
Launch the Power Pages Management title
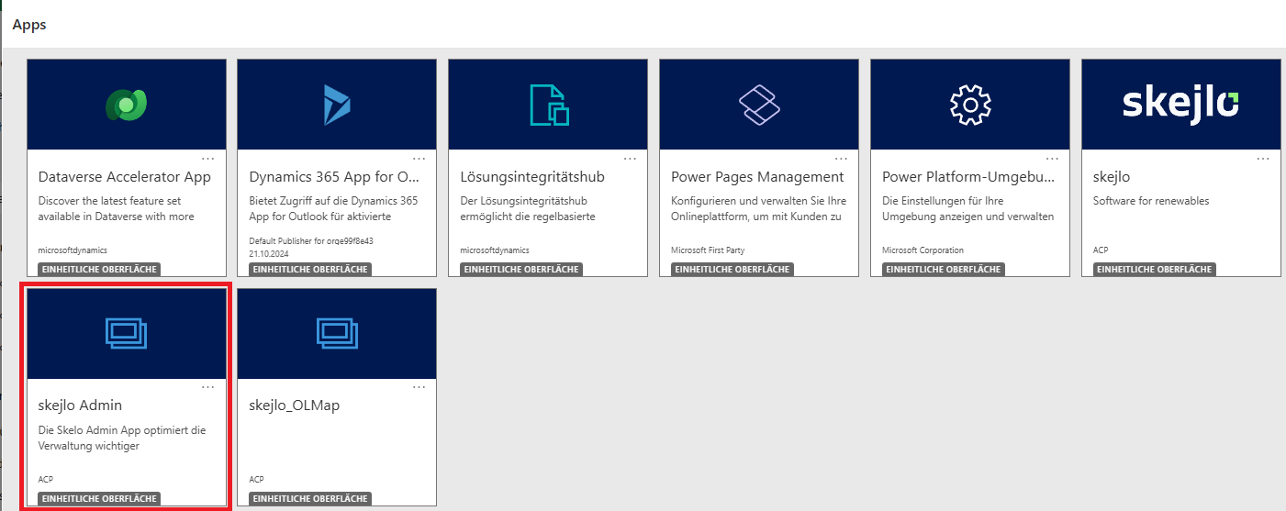coord(757,176)
